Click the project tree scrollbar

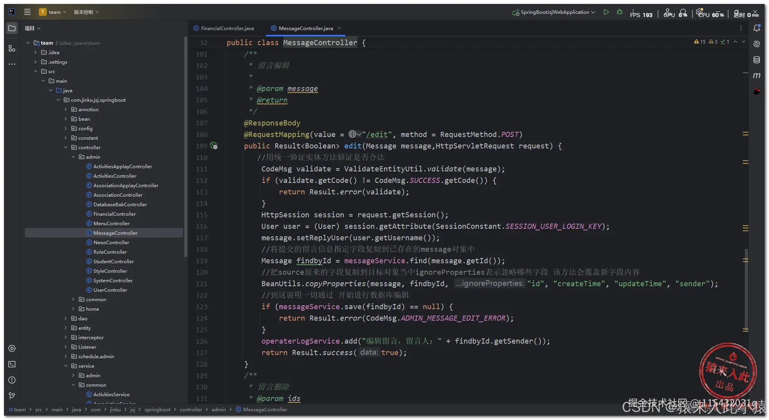coord(185,146)
